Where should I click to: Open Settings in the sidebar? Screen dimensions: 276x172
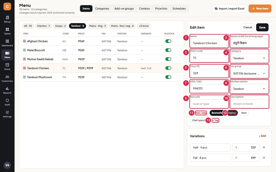click(7, 114)
